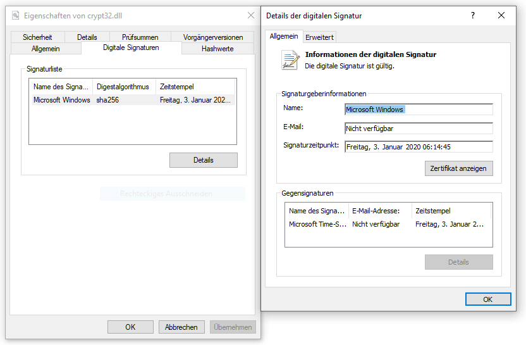Select the Microsoft Windows signature row
526x345 pixels.
coord(133,100)
